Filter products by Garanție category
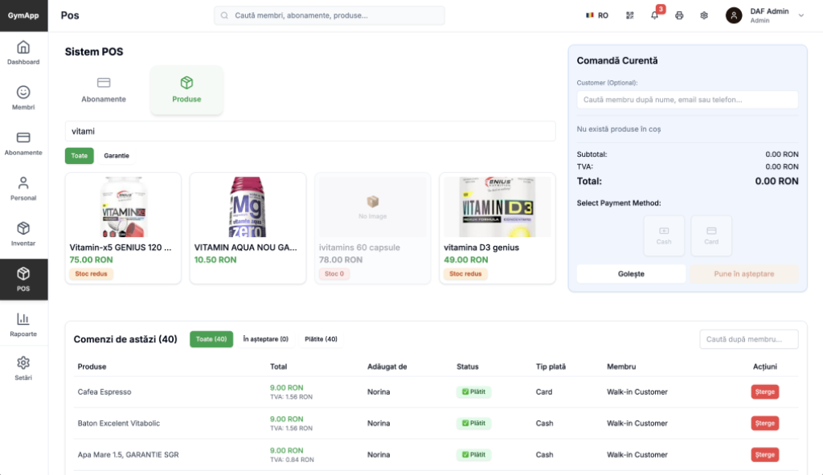Viewport: 823px width, 475px height. 117,156
